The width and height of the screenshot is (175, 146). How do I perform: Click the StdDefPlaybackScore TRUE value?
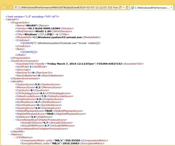point(49,111)
